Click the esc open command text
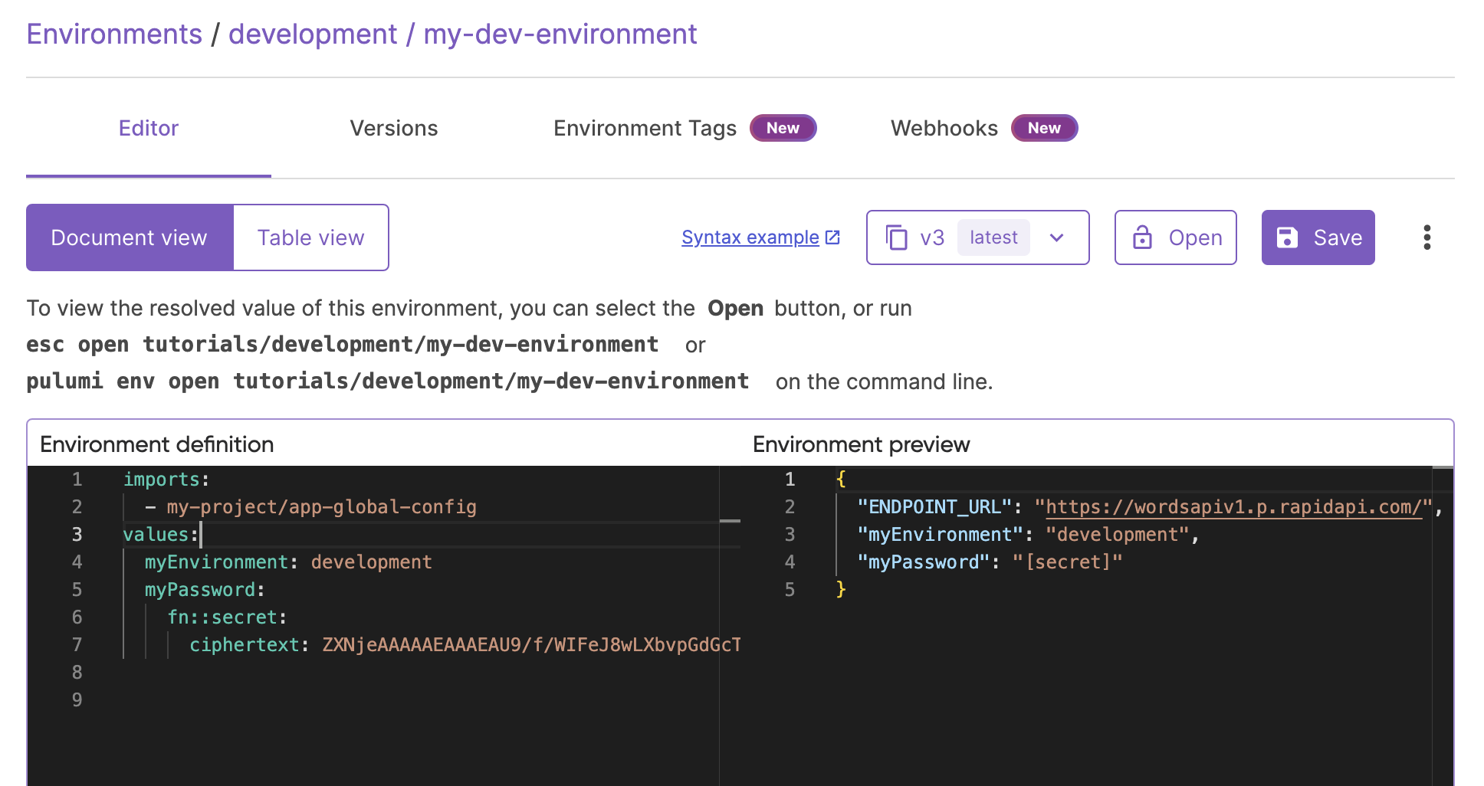 [x=343, y=345]
